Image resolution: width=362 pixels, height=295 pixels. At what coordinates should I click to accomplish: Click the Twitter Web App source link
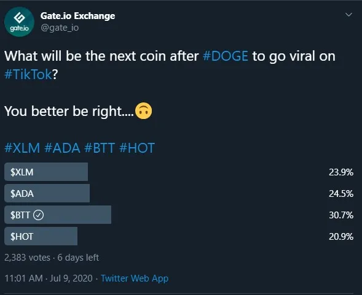click(x=135, y=278)
